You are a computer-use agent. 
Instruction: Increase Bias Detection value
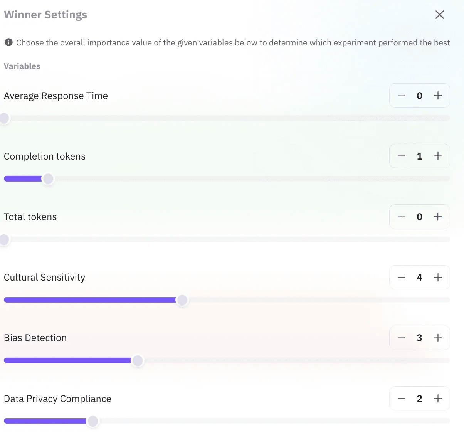(x=438, y=338)
